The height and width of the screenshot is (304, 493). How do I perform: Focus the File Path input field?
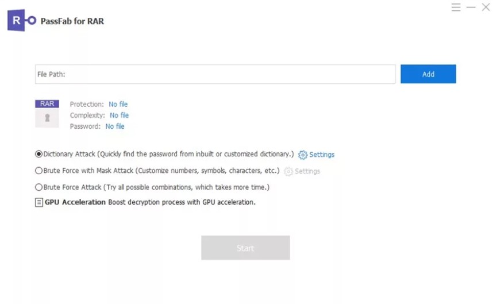coord(215,74)
